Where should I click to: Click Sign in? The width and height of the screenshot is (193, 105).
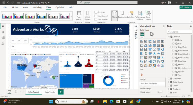coord(163,3)
